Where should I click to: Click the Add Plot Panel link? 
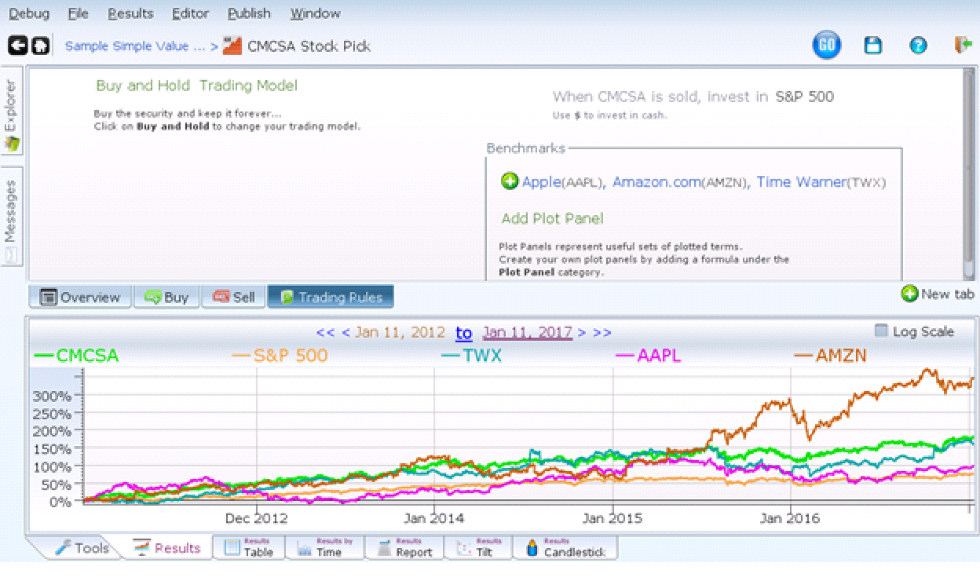click(553, 218)
